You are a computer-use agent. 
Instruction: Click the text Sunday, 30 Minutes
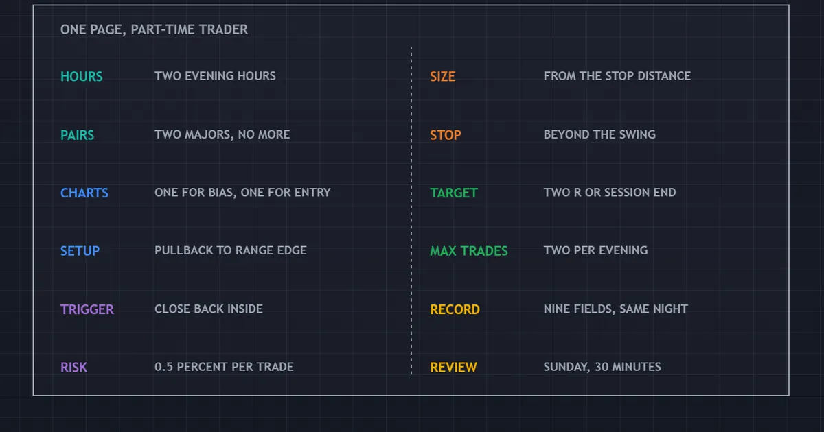click(602, 367)
